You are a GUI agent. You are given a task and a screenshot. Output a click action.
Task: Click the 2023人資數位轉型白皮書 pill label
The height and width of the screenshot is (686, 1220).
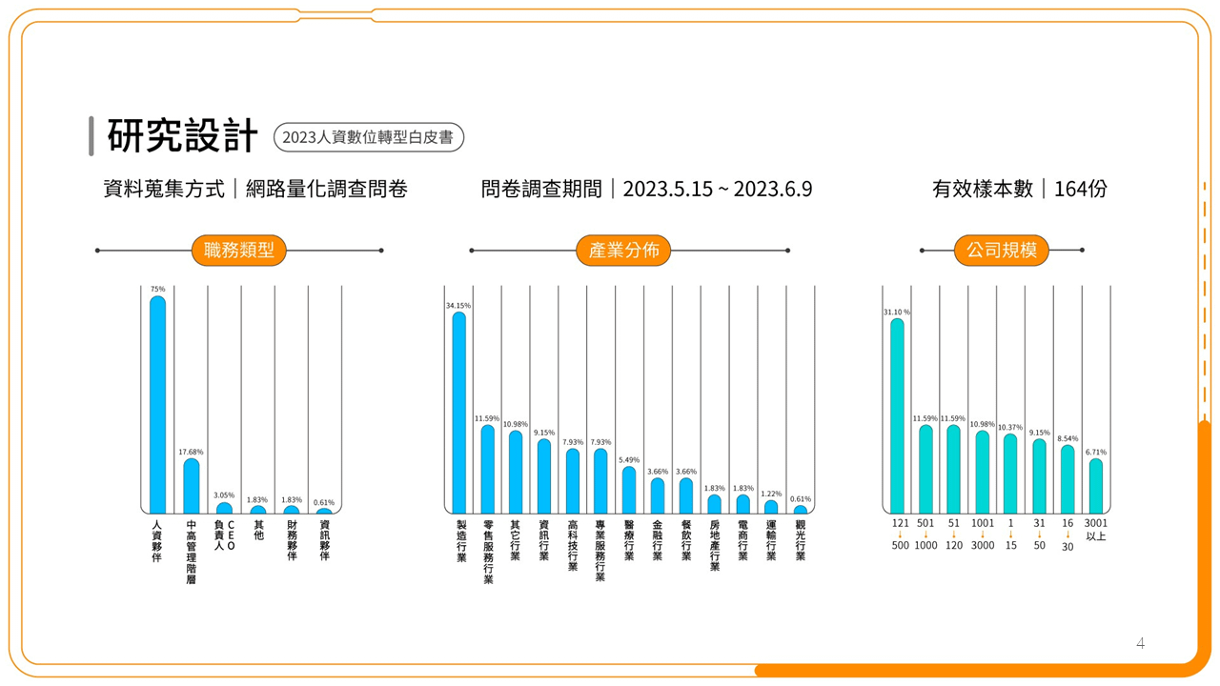click(368, 137)
